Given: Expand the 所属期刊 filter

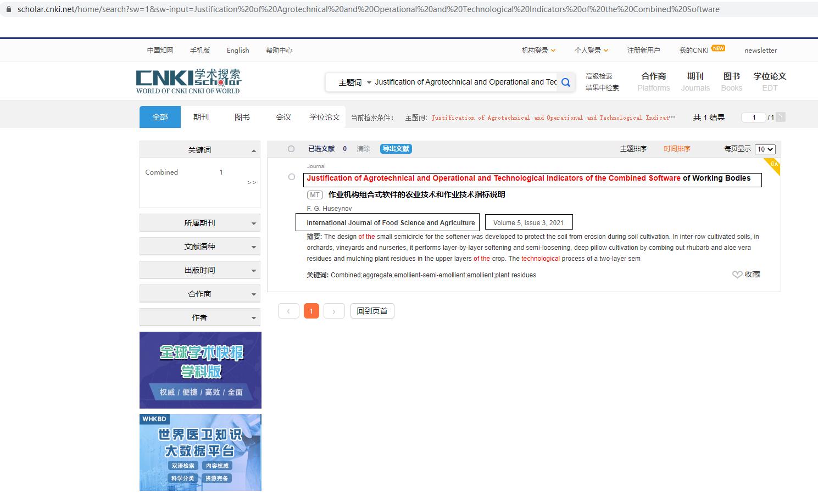Looking at the screenshot, I should (200, 223).
